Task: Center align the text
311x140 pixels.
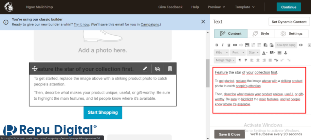Action: pos(258,60)
